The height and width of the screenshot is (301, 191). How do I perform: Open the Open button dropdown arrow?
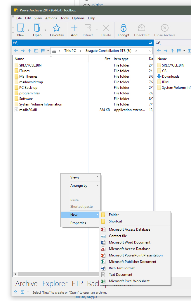(x=45, y=30)
